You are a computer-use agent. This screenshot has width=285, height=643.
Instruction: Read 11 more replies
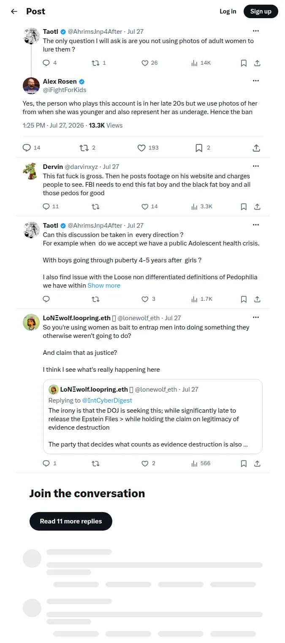click(71, 521)
